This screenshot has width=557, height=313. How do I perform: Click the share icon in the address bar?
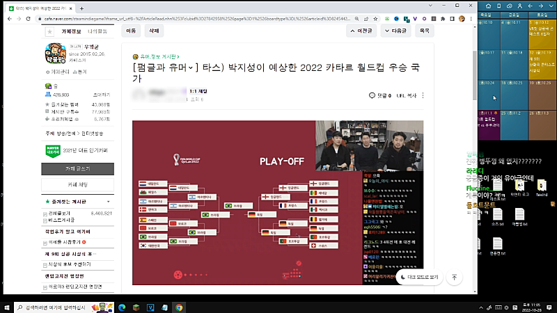pos(366,19)
